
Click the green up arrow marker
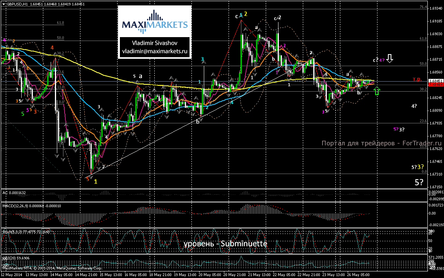377,91
